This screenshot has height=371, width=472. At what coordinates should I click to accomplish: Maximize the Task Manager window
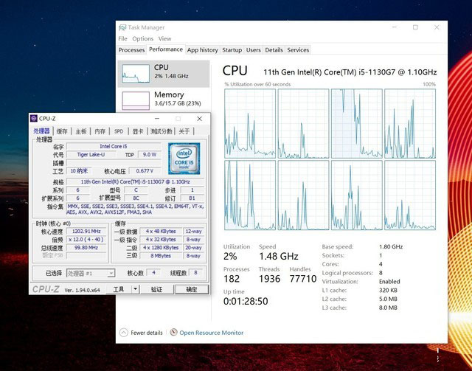coord(415,27)
